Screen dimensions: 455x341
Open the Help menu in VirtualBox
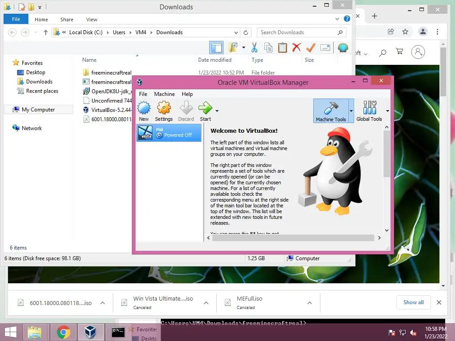pos(187,94)
